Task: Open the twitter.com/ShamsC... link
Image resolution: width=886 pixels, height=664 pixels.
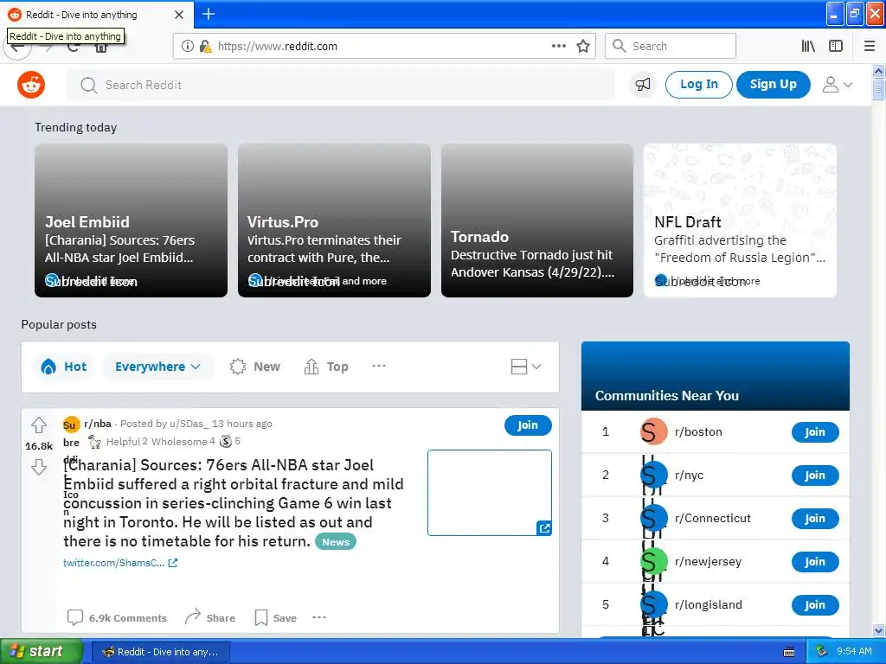Action: pyautogui.click(x=120, y=563)
